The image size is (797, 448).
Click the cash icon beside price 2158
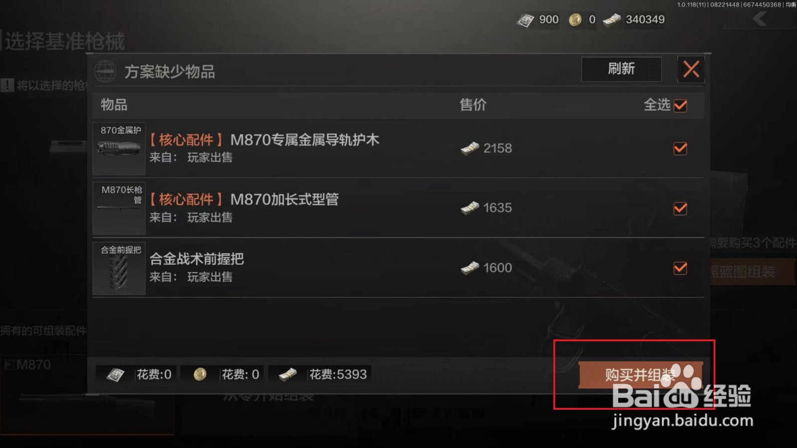pyautogui.click(x=470, y=148)
